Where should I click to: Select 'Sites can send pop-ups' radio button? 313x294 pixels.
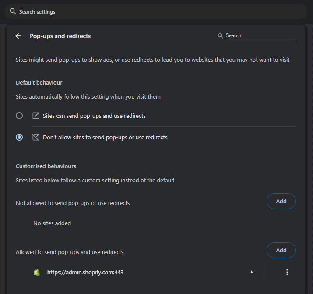pyautogui.click(x=19, y=116)
